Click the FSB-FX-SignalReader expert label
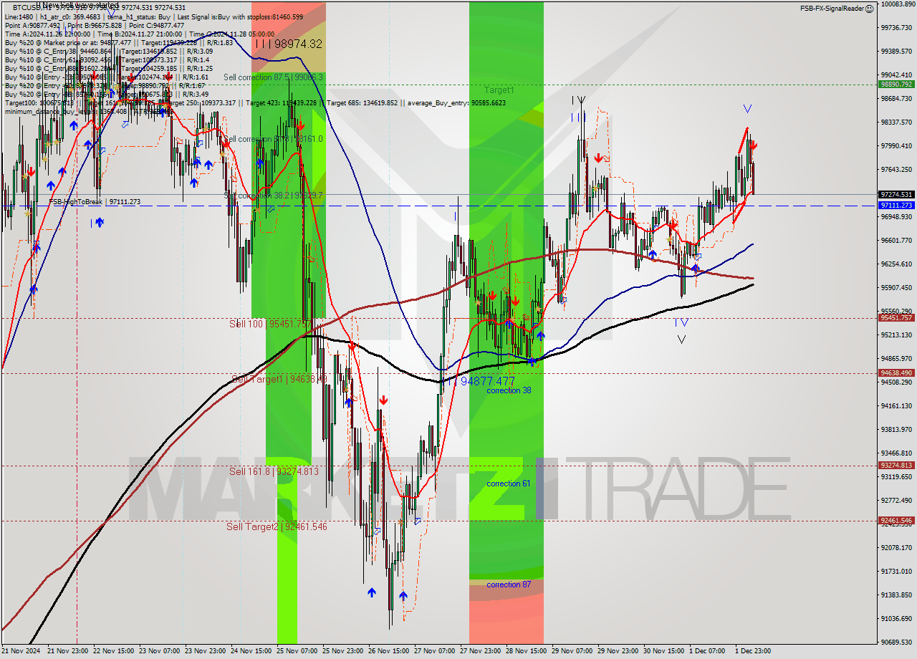917x659 pixels. click(831, 9)
